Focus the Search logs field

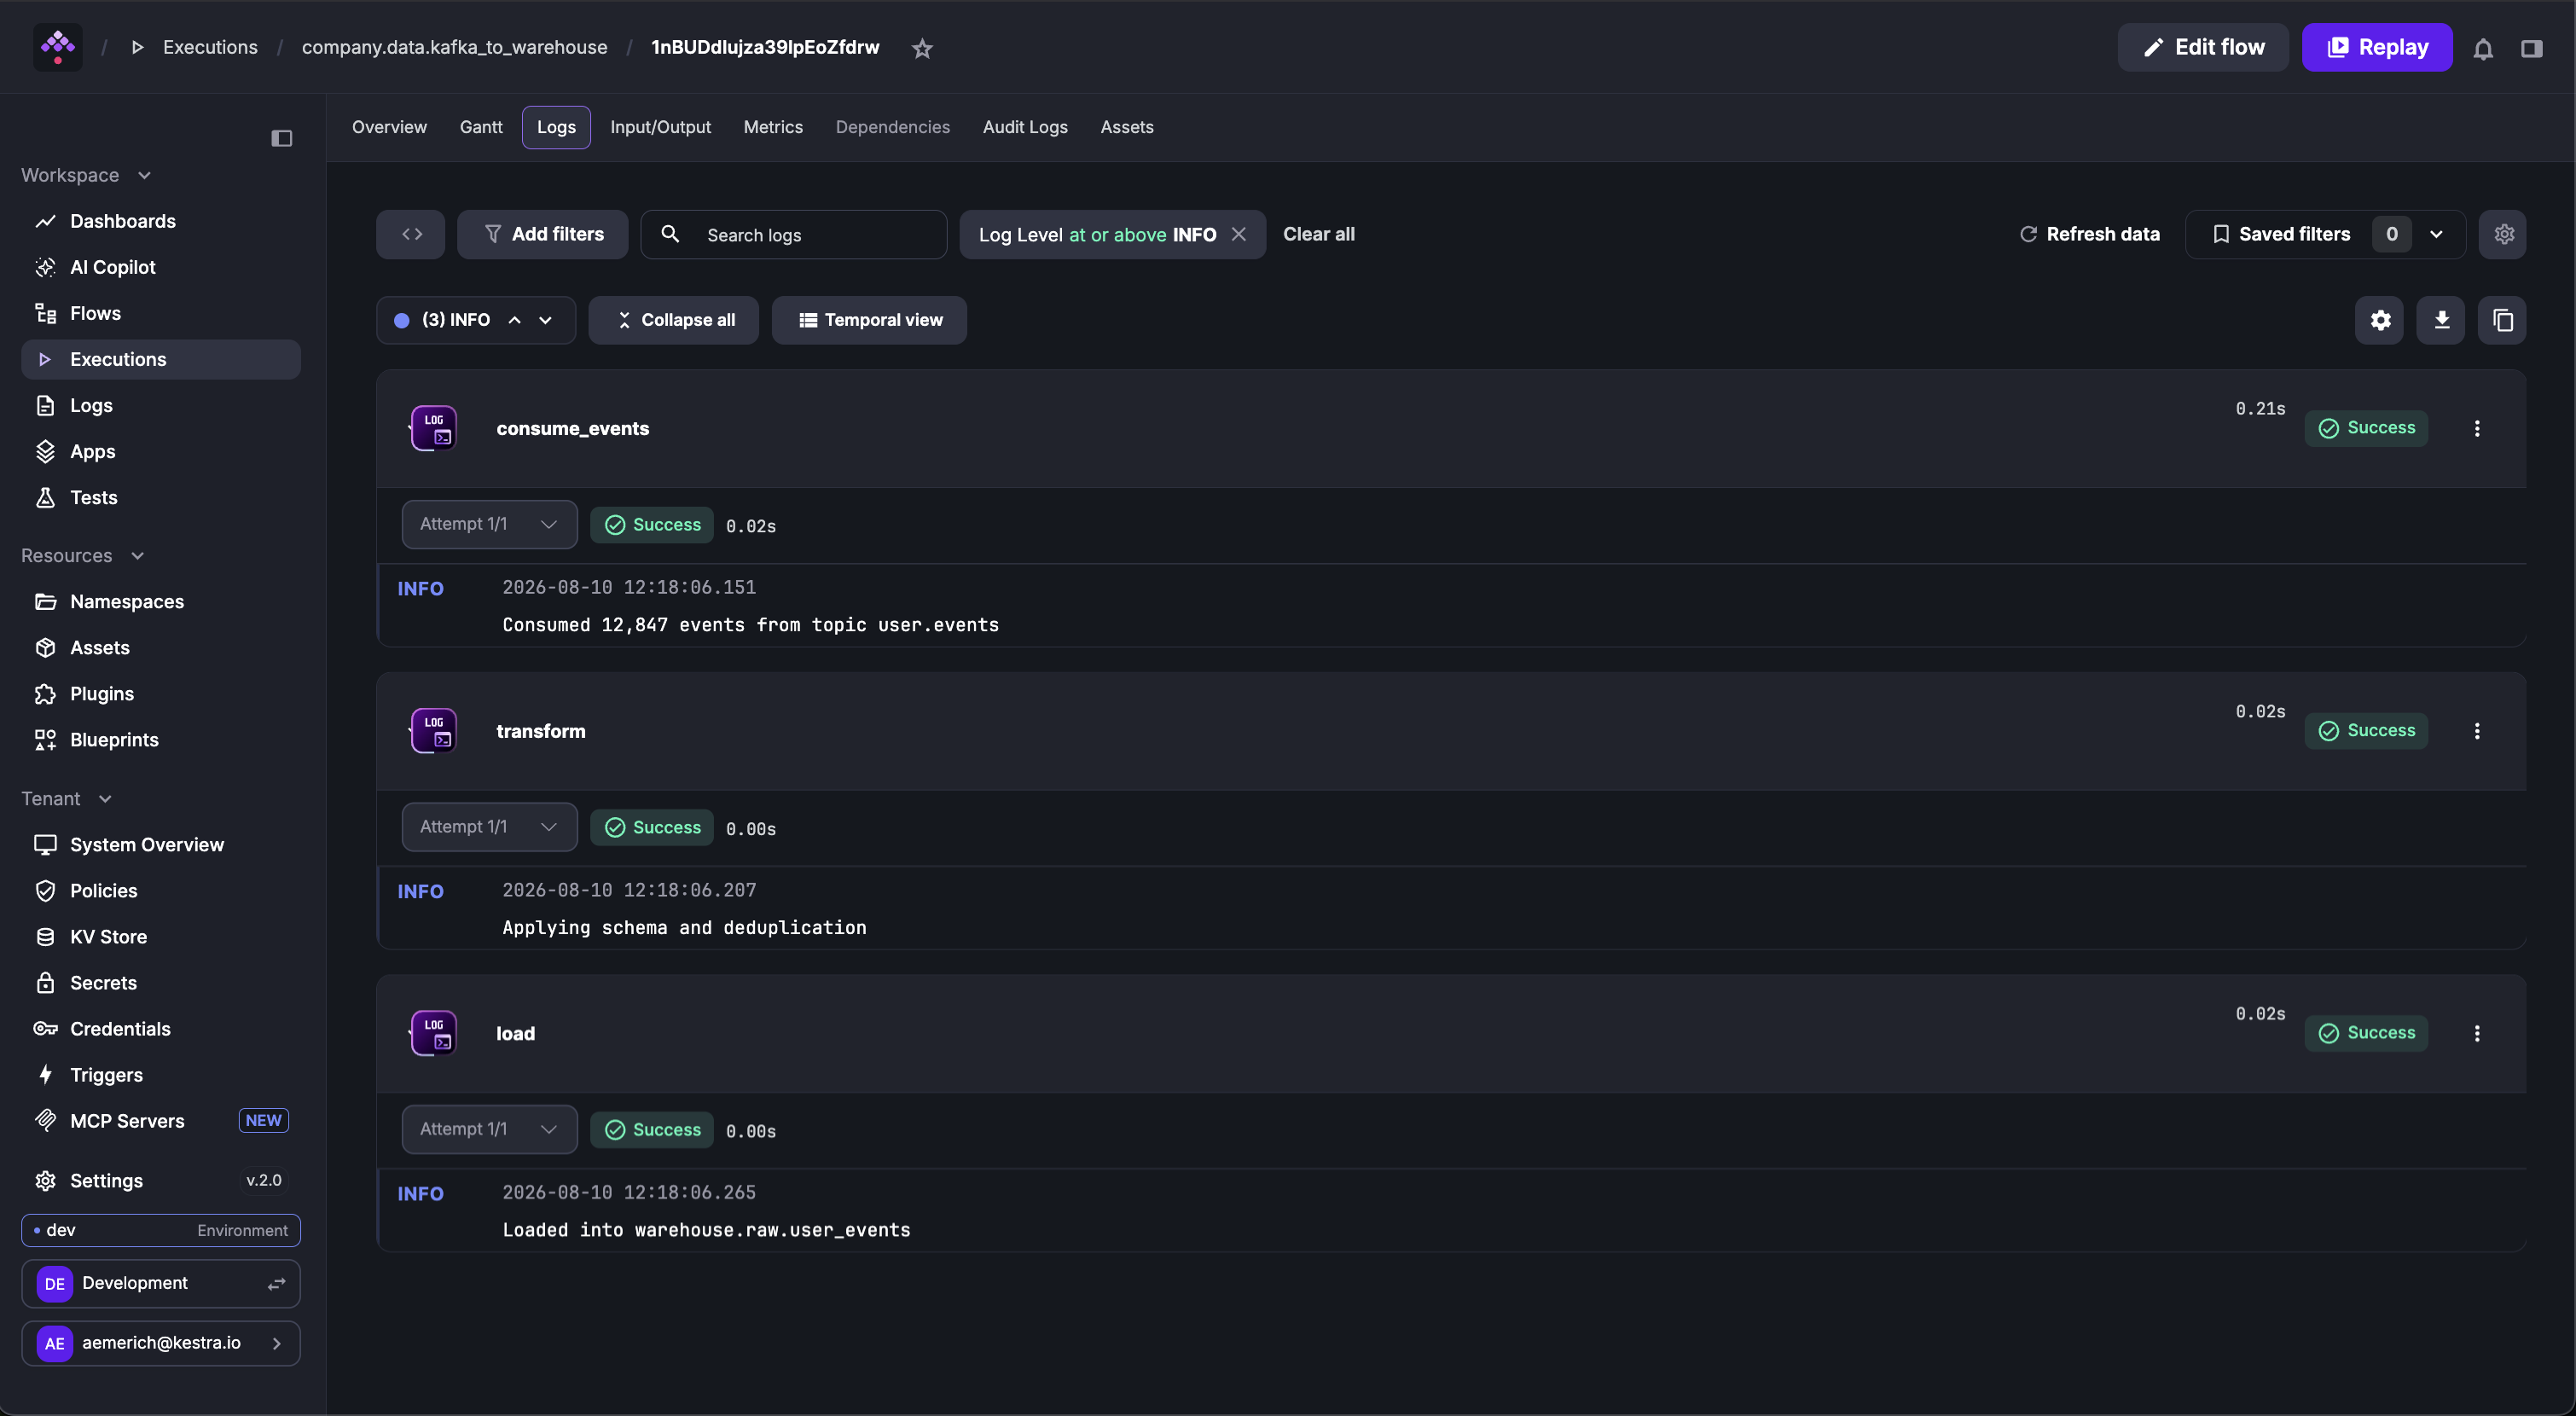pos(794,234)
